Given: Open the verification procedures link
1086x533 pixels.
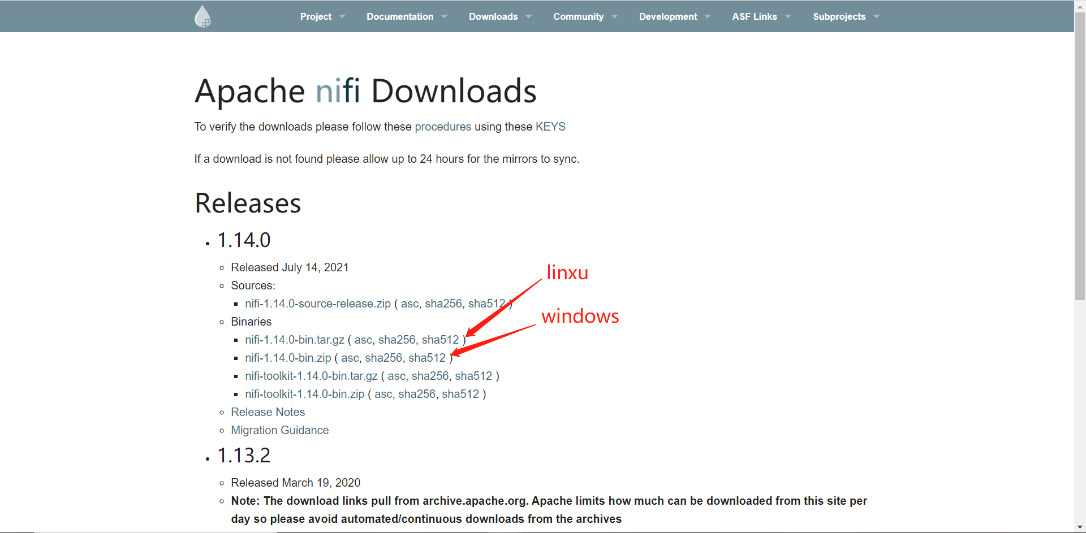Looking at the screenshot, I should pos(443,127).
